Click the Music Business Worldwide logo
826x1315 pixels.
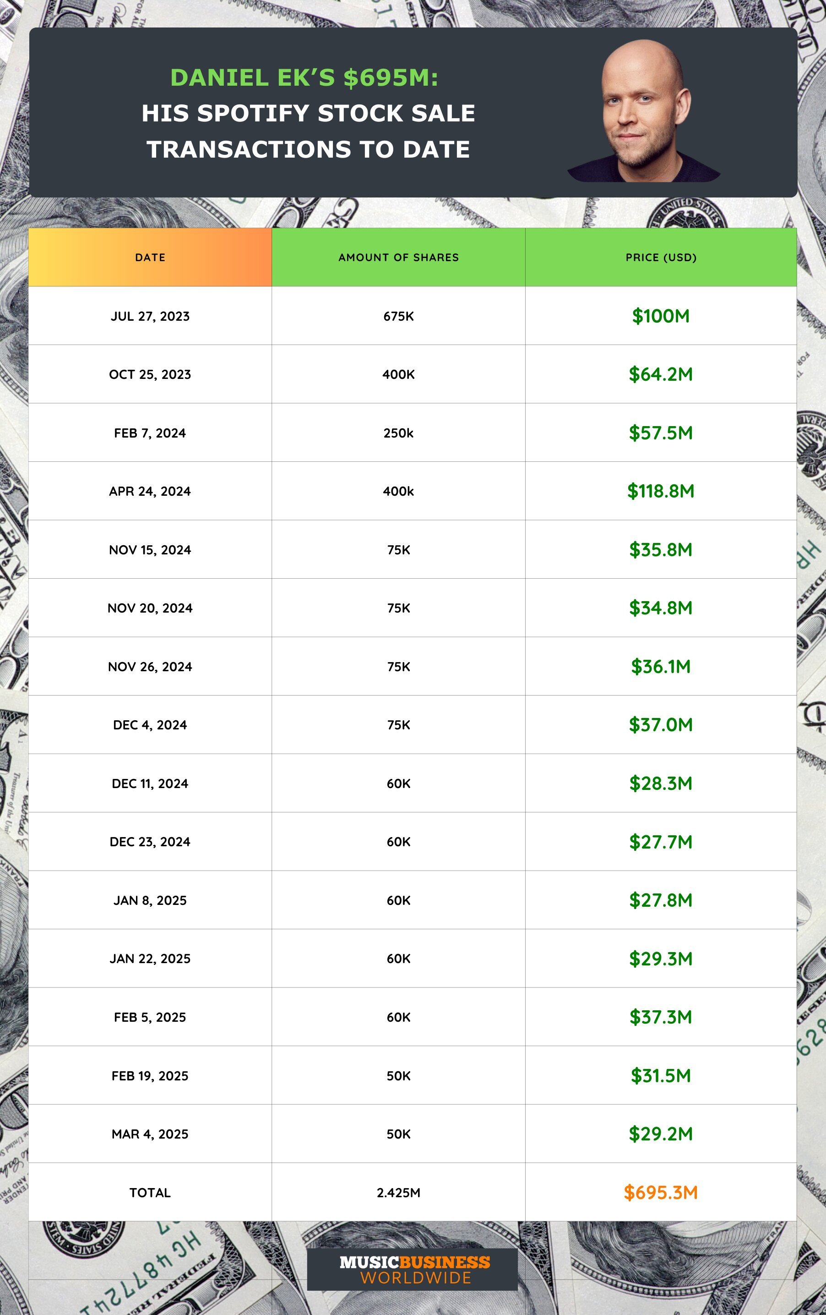click(413, 1269)
